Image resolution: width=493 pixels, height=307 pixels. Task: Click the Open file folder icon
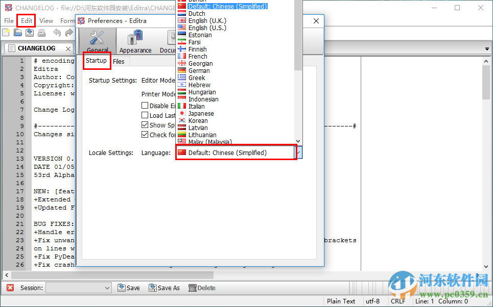tap(17, 32)
